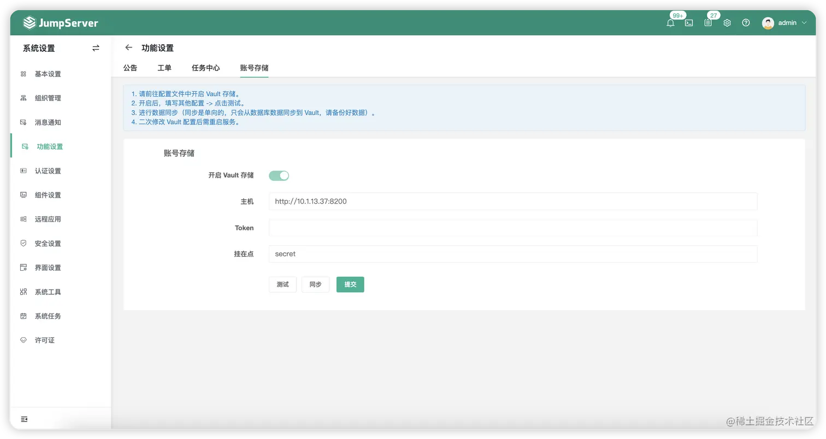Switch to the 工单 tab

coord(164,68)
